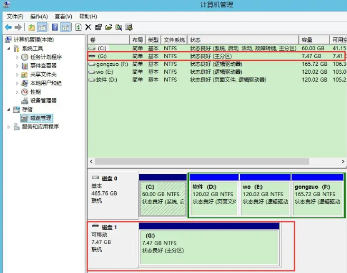
Task: Open the 操作(A) menu
Action: point(39,16)
